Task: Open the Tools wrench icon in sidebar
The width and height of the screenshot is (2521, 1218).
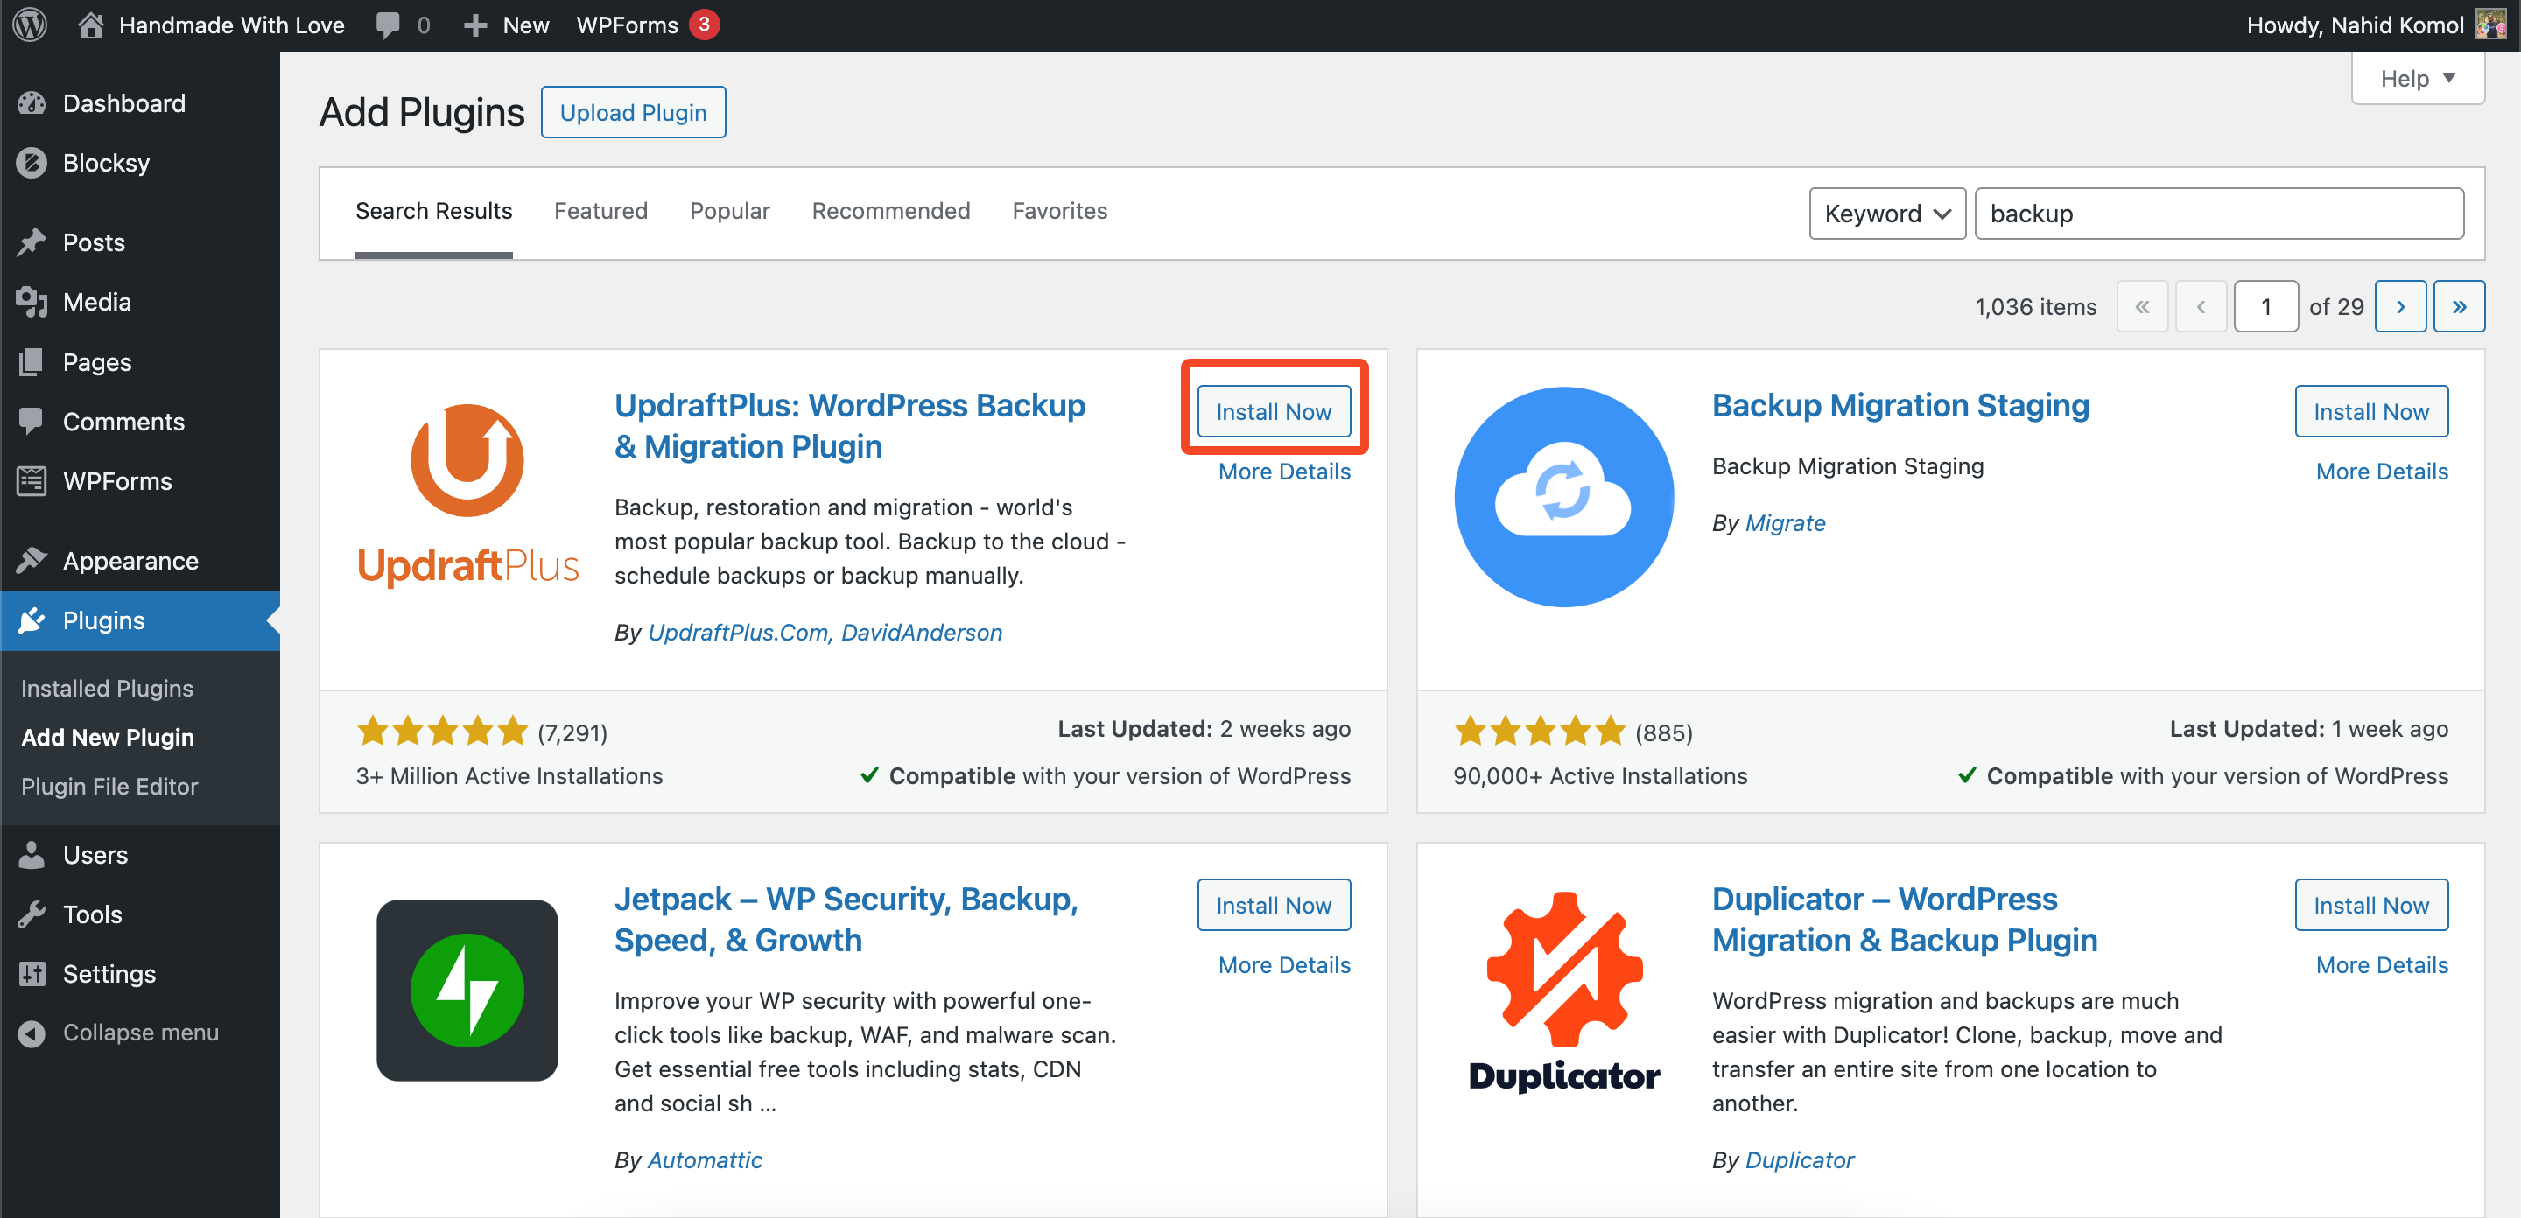Action: click(x=32, y=913)
